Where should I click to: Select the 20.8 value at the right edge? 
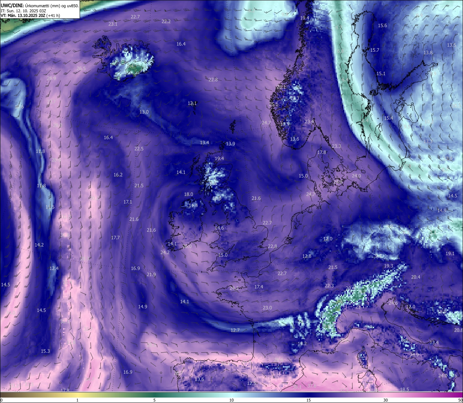tap(458, 330)
